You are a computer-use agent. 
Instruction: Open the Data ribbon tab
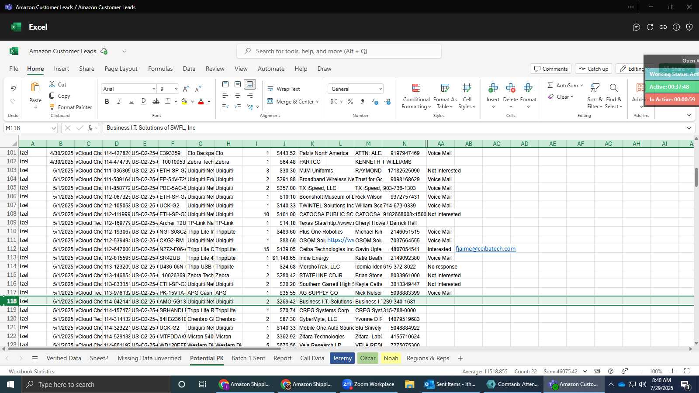pyautogui.click(x=189, y=69)
